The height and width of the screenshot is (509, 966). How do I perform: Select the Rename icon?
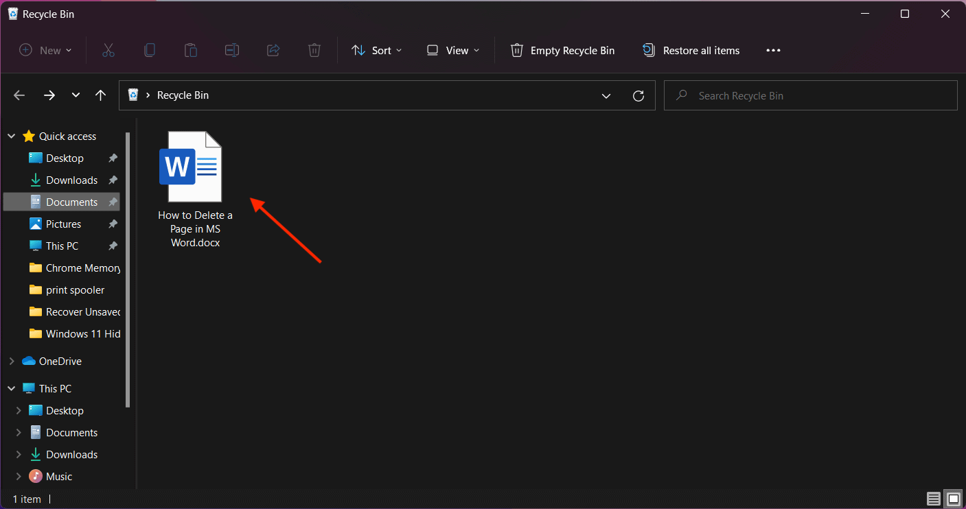[231, 50]
